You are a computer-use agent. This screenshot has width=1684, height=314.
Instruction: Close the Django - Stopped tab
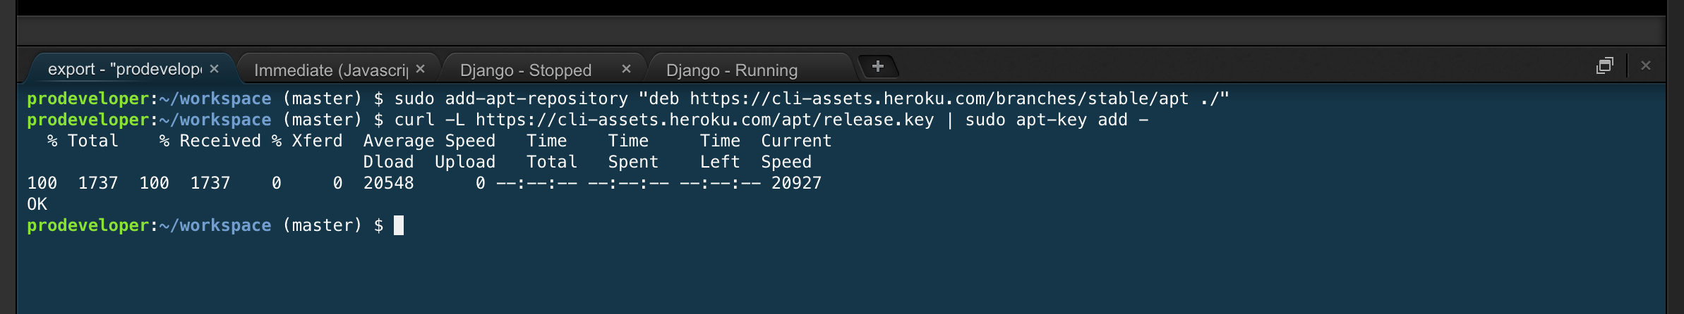[x=626, y=68]
